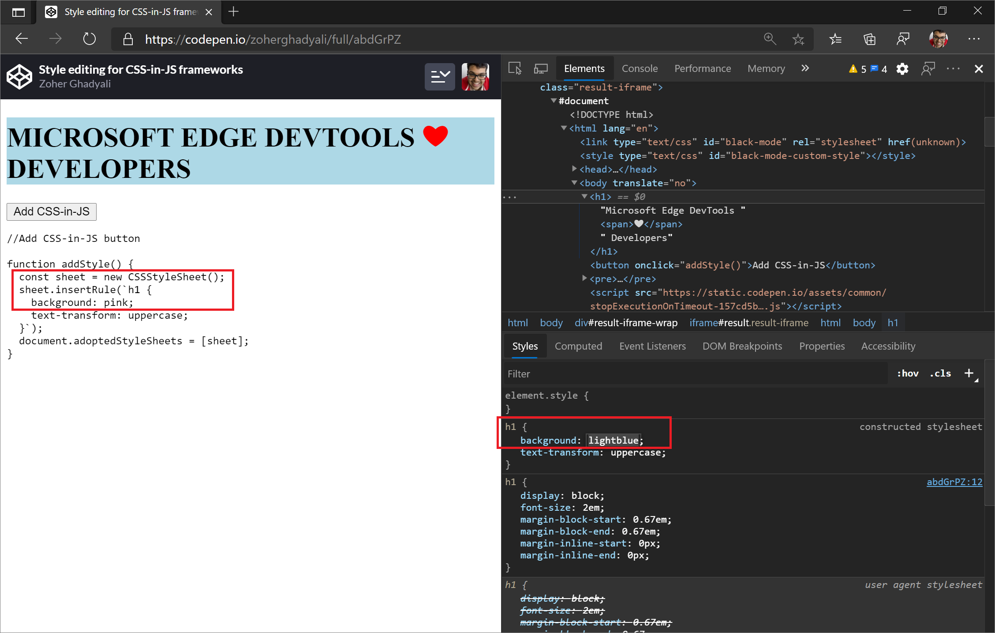995x633 pixels.
Task: Click the Elements panel icon
Action: [x=584, y=68]
